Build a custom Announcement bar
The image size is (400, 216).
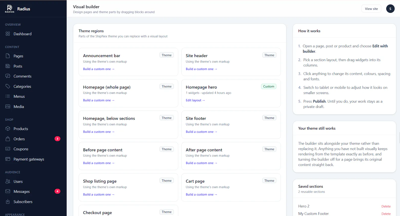click(99, 69)
